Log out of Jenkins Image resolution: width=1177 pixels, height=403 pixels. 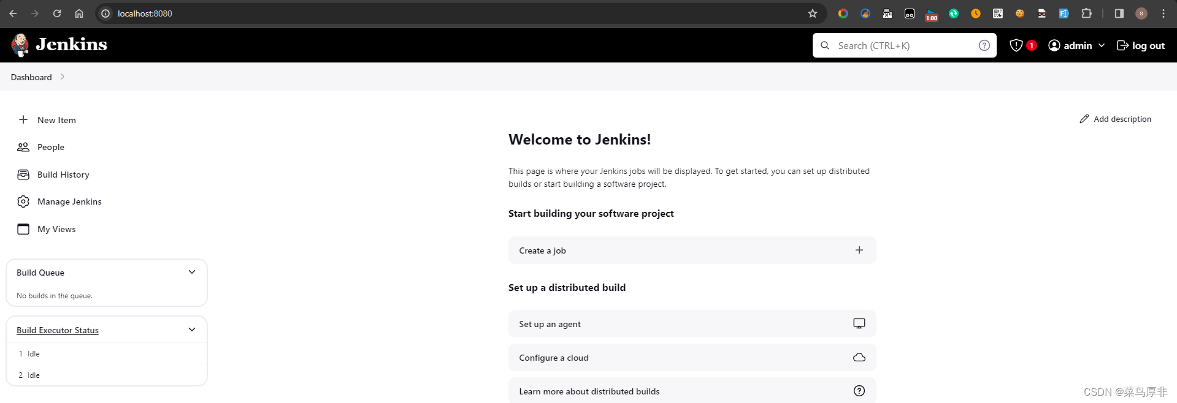point(1141,45)
